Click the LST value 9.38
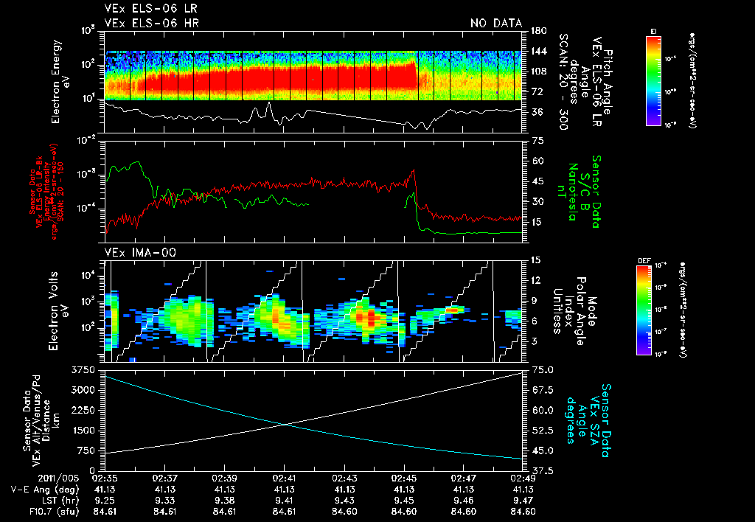The image size is (755, 522). coord(224,501)
